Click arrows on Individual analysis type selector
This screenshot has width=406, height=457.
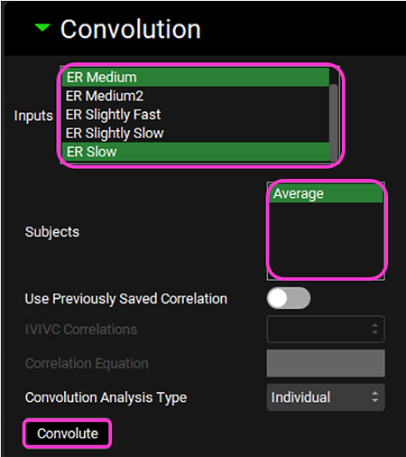[x=374, y=397]
